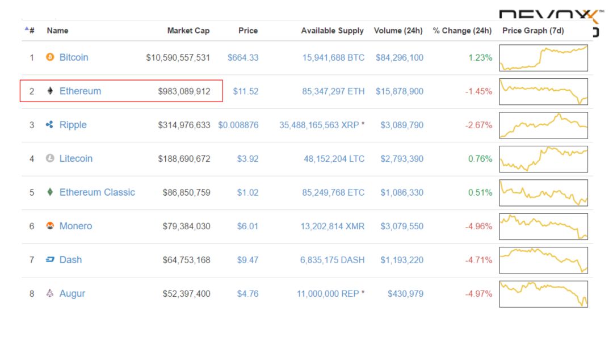Click Bitcoin volume $84,296,100
Image resolution: width=613 pixels, height=345 pixels.
click(400, 58)
